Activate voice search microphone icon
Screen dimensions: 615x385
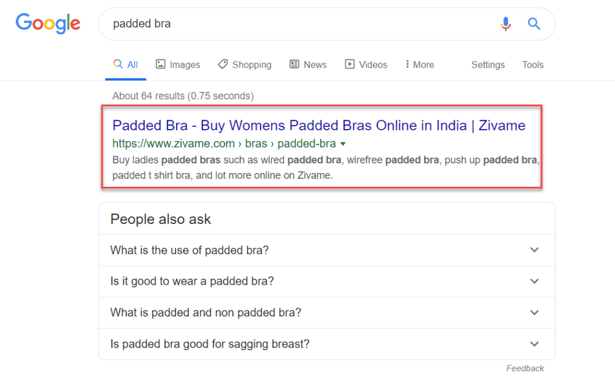coord(506,24)
